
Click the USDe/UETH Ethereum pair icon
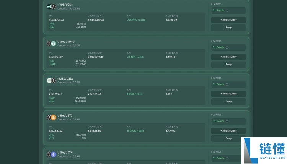coord(51,154)
